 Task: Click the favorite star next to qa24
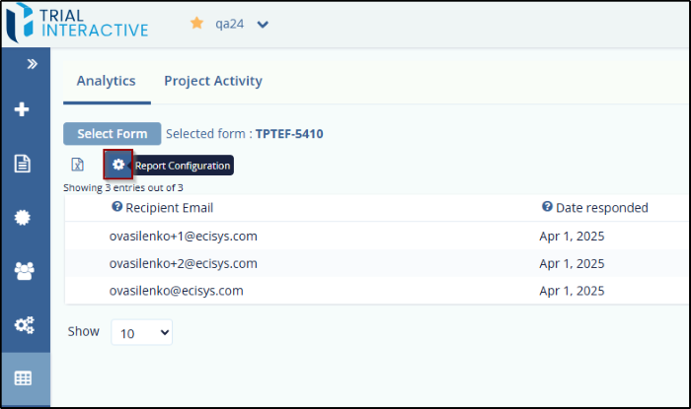pos(196,24)
